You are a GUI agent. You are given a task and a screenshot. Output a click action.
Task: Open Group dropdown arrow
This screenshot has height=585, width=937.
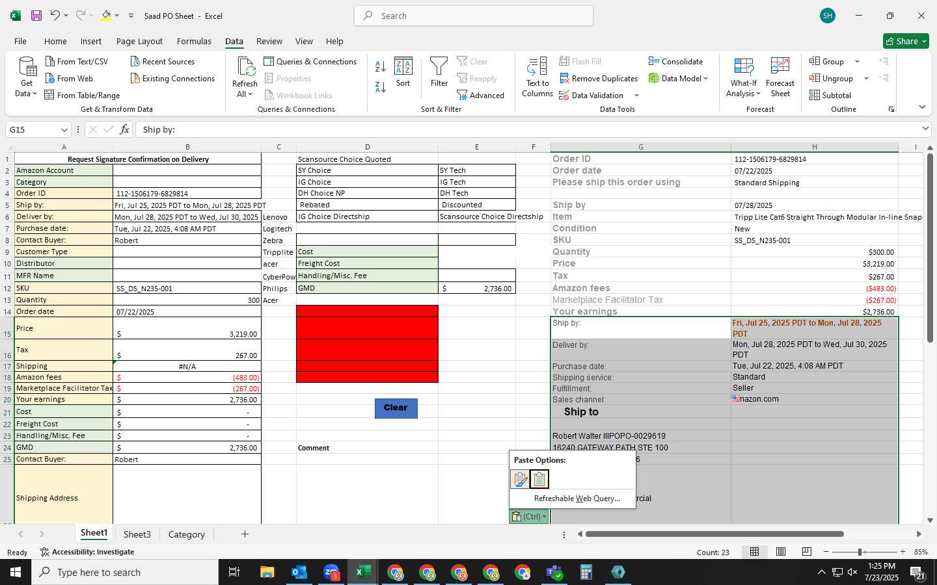tap(857, 61)
